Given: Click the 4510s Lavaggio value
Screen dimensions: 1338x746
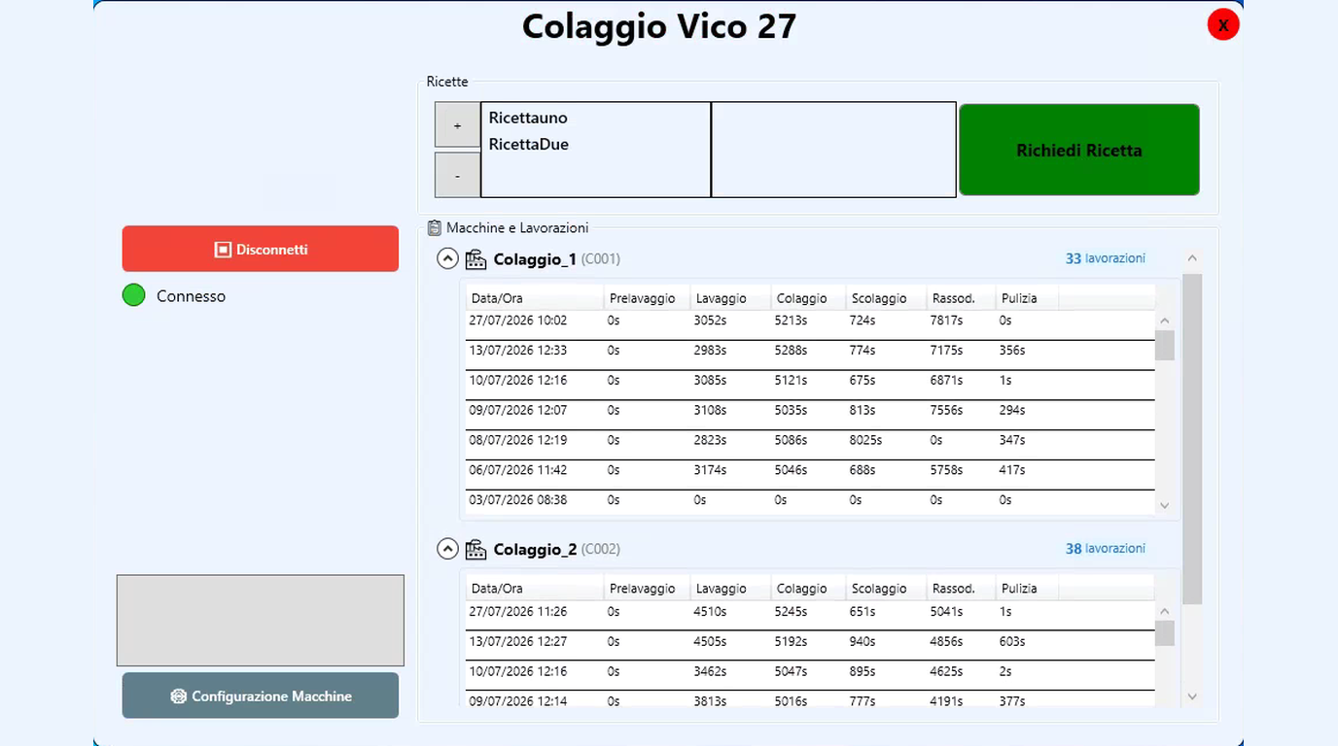Looking at the screenshot, I should click(x=710, y=612).
